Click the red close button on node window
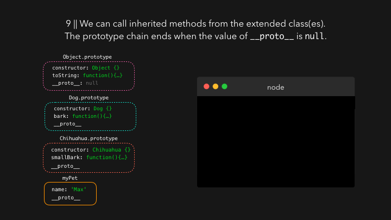This screenshot has height=220, width=391. 206,86
